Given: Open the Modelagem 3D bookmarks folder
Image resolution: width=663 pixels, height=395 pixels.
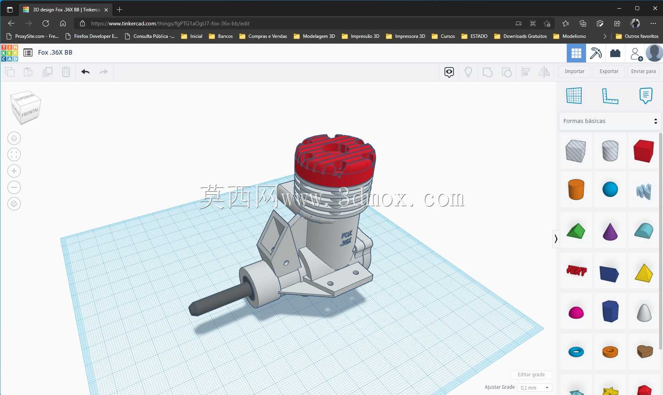Looking at the screenshot, I should coord(314,36).
